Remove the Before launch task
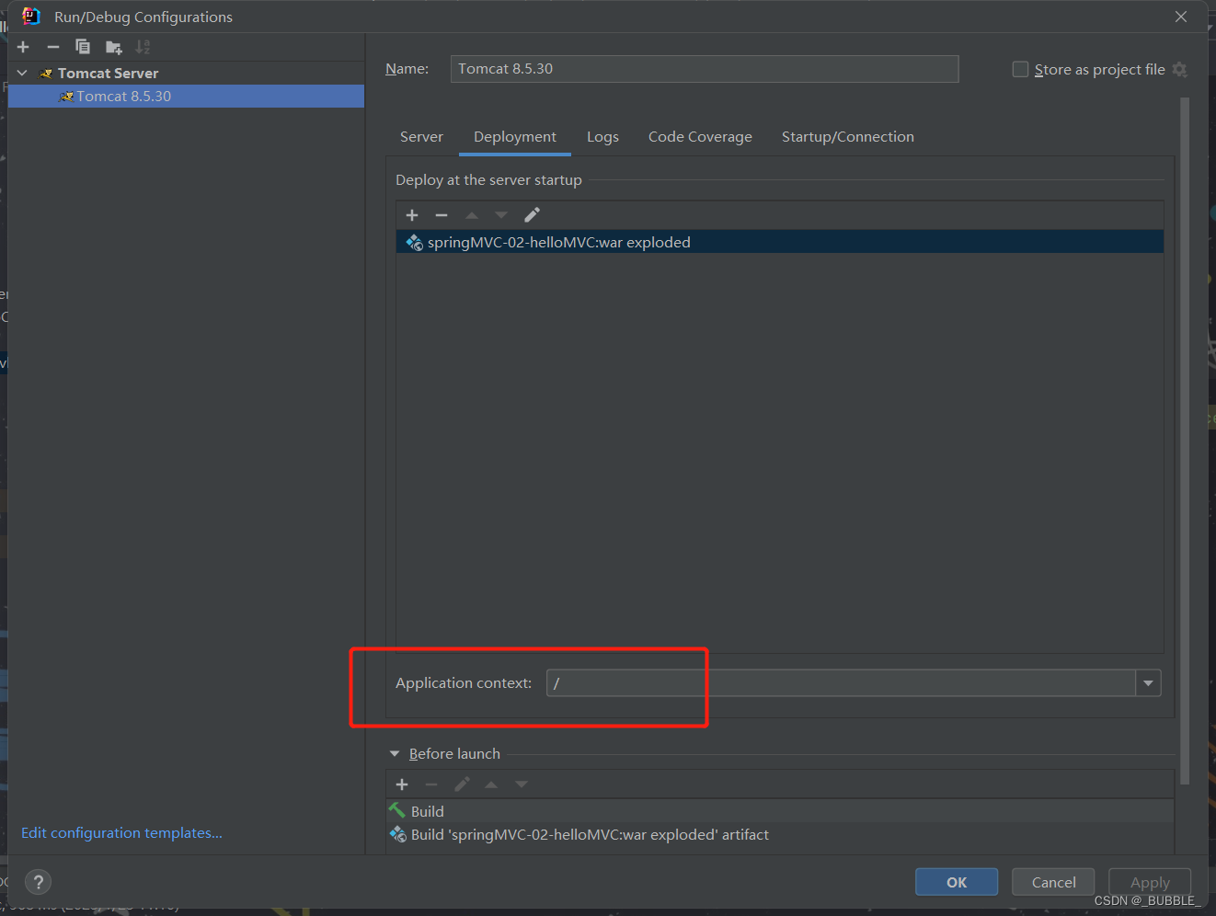 coord(431,784)
